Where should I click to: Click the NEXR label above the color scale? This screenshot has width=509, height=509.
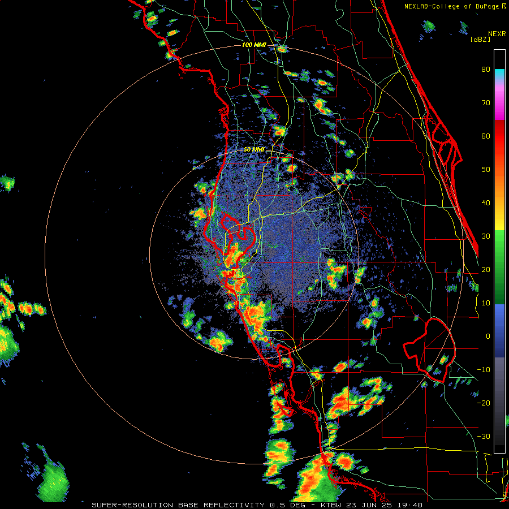click(x=497, y=33)
